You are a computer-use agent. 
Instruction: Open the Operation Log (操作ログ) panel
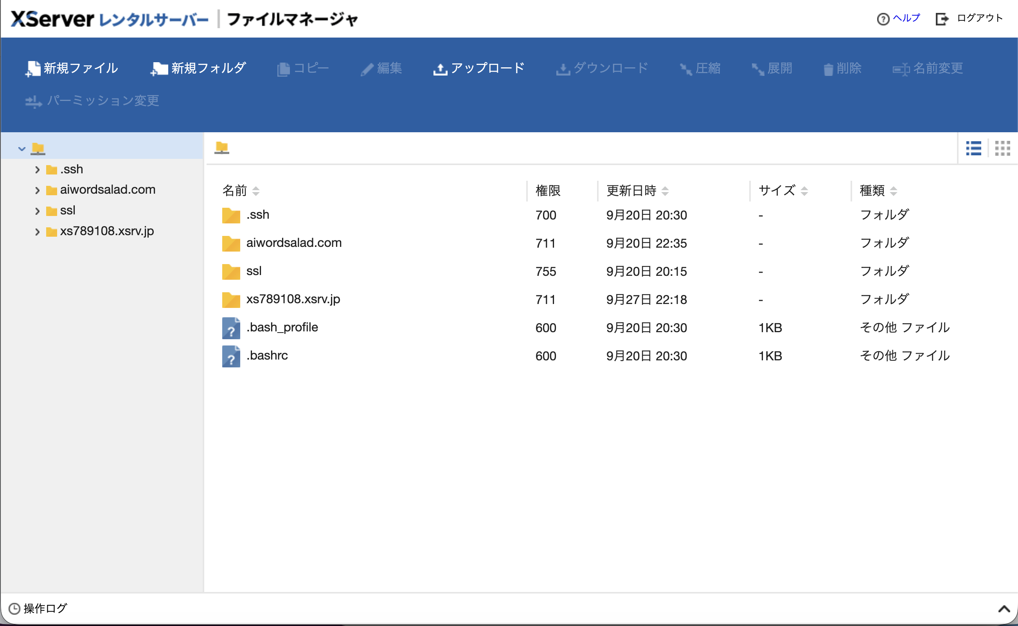point(38,609)
